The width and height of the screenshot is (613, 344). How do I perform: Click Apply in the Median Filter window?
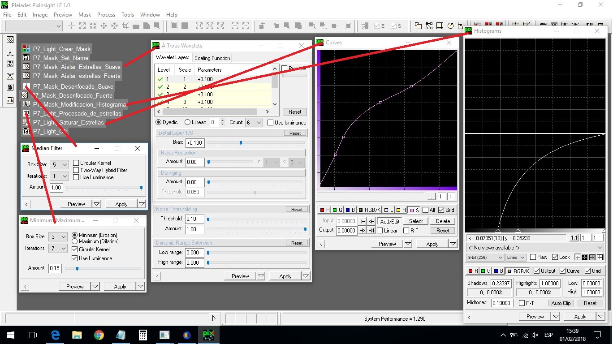pyautogui.click(x=121, y=204)
